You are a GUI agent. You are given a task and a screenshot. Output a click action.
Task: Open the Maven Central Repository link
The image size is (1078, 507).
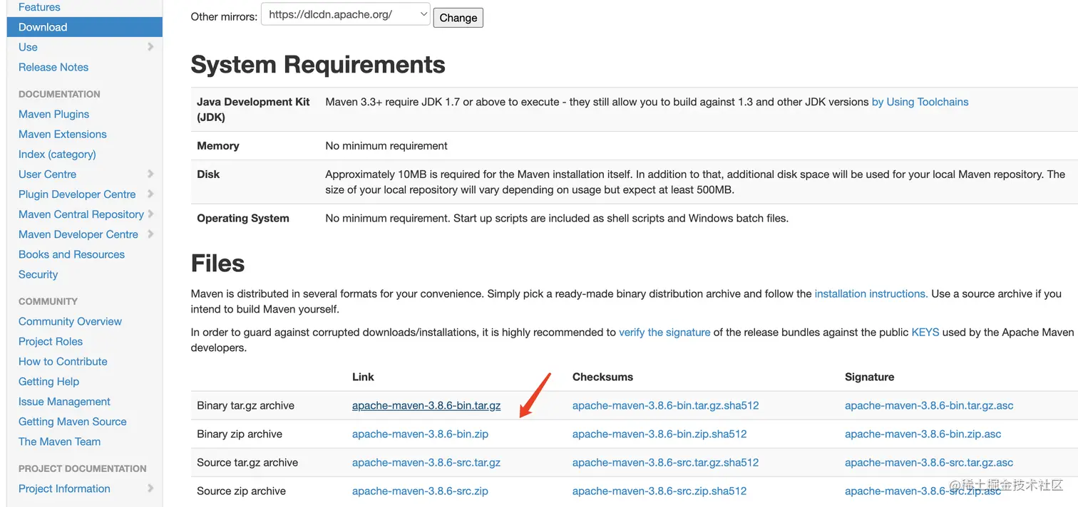coord(81,214)
